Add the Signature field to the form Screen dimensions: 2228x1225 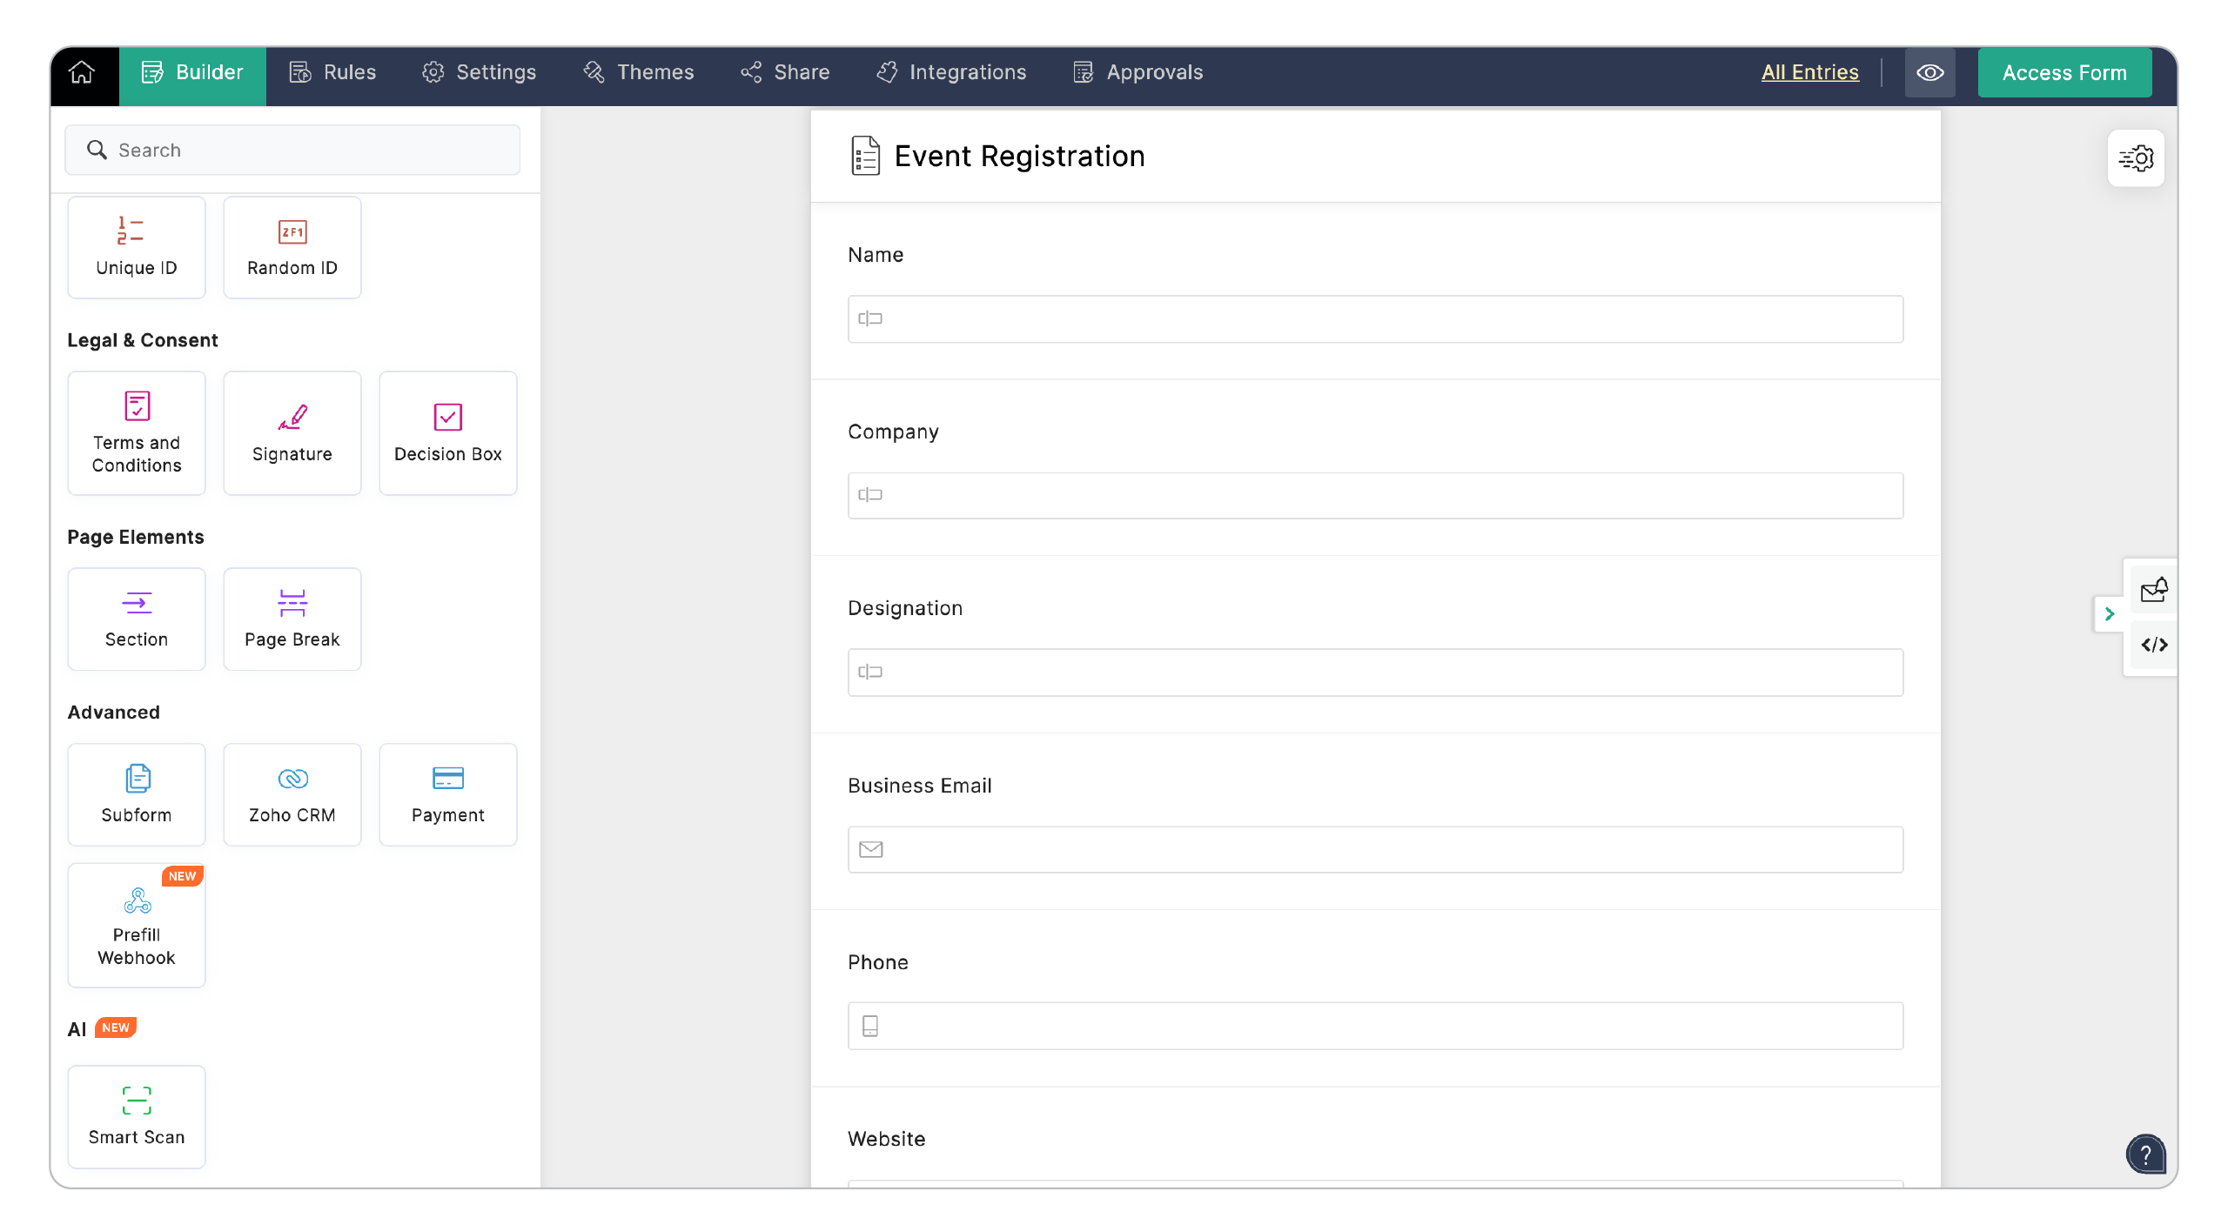point(292,432)
